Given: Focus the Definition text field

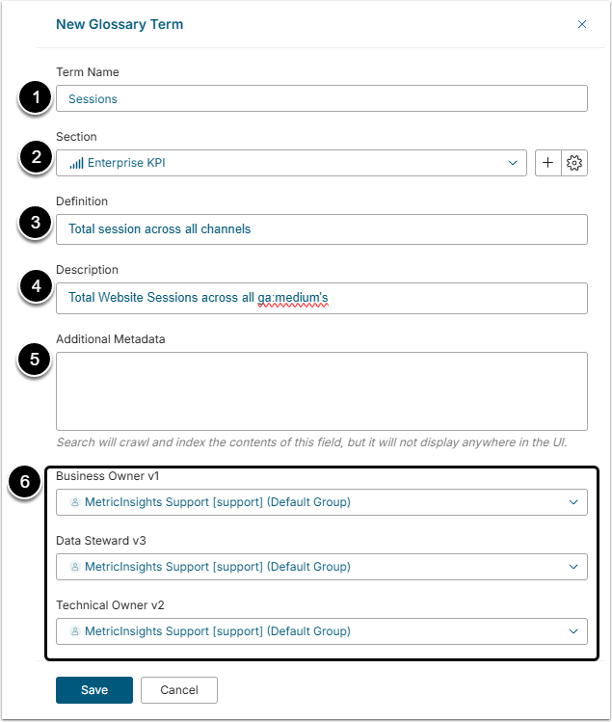Looking at the screenshot, I should tap(321, 228).
